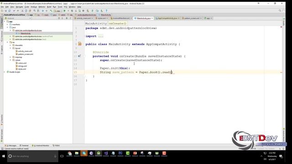This screenshot has height=164, width=292.
Task: Click the MainActivity breadcrumb in the editor
Action: 96,23
